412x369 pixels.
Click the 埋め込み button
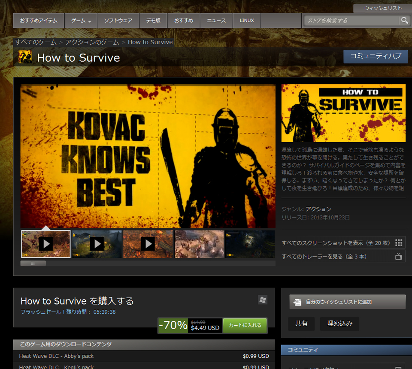coord(339,323)
